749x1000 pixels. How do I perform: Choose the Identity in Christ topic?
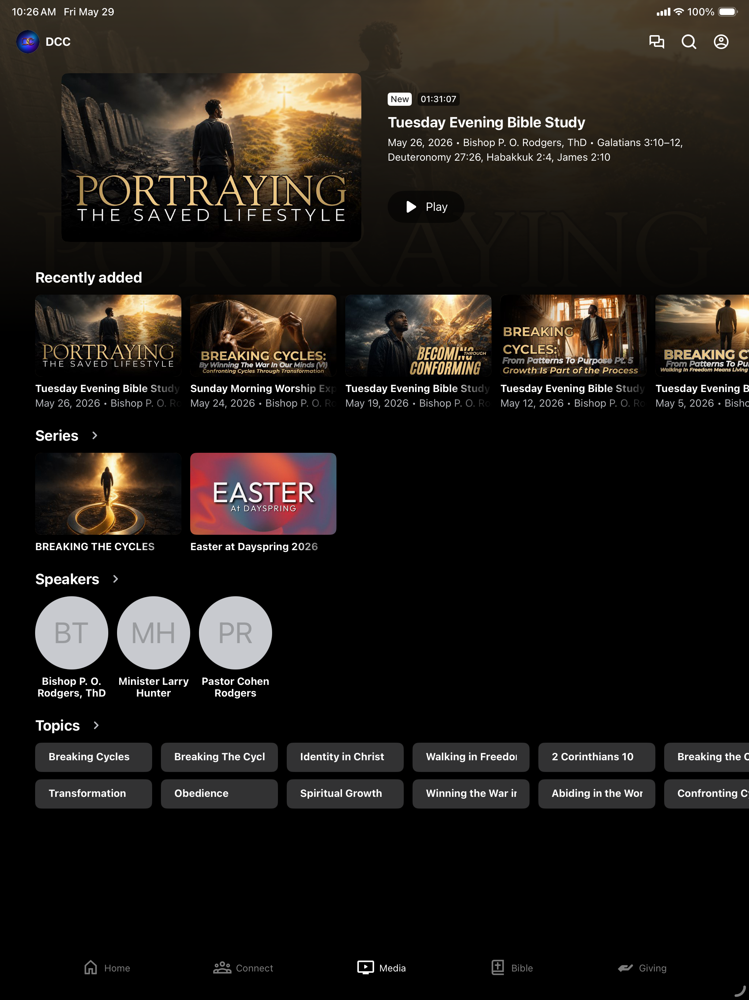click(345, 757)
